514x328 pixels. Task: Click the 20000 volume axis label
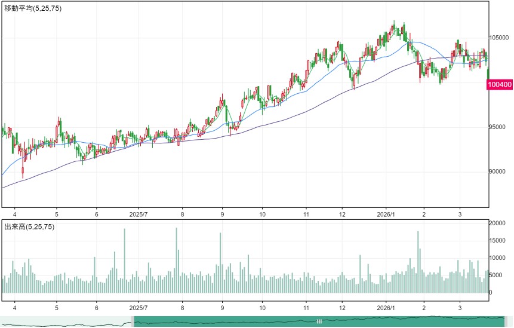tap(497, 223)
